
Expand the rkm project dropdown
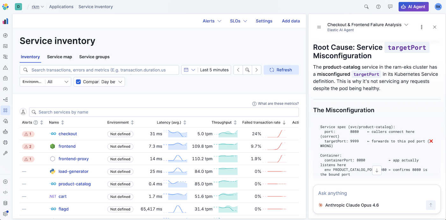tap(38, 7)
